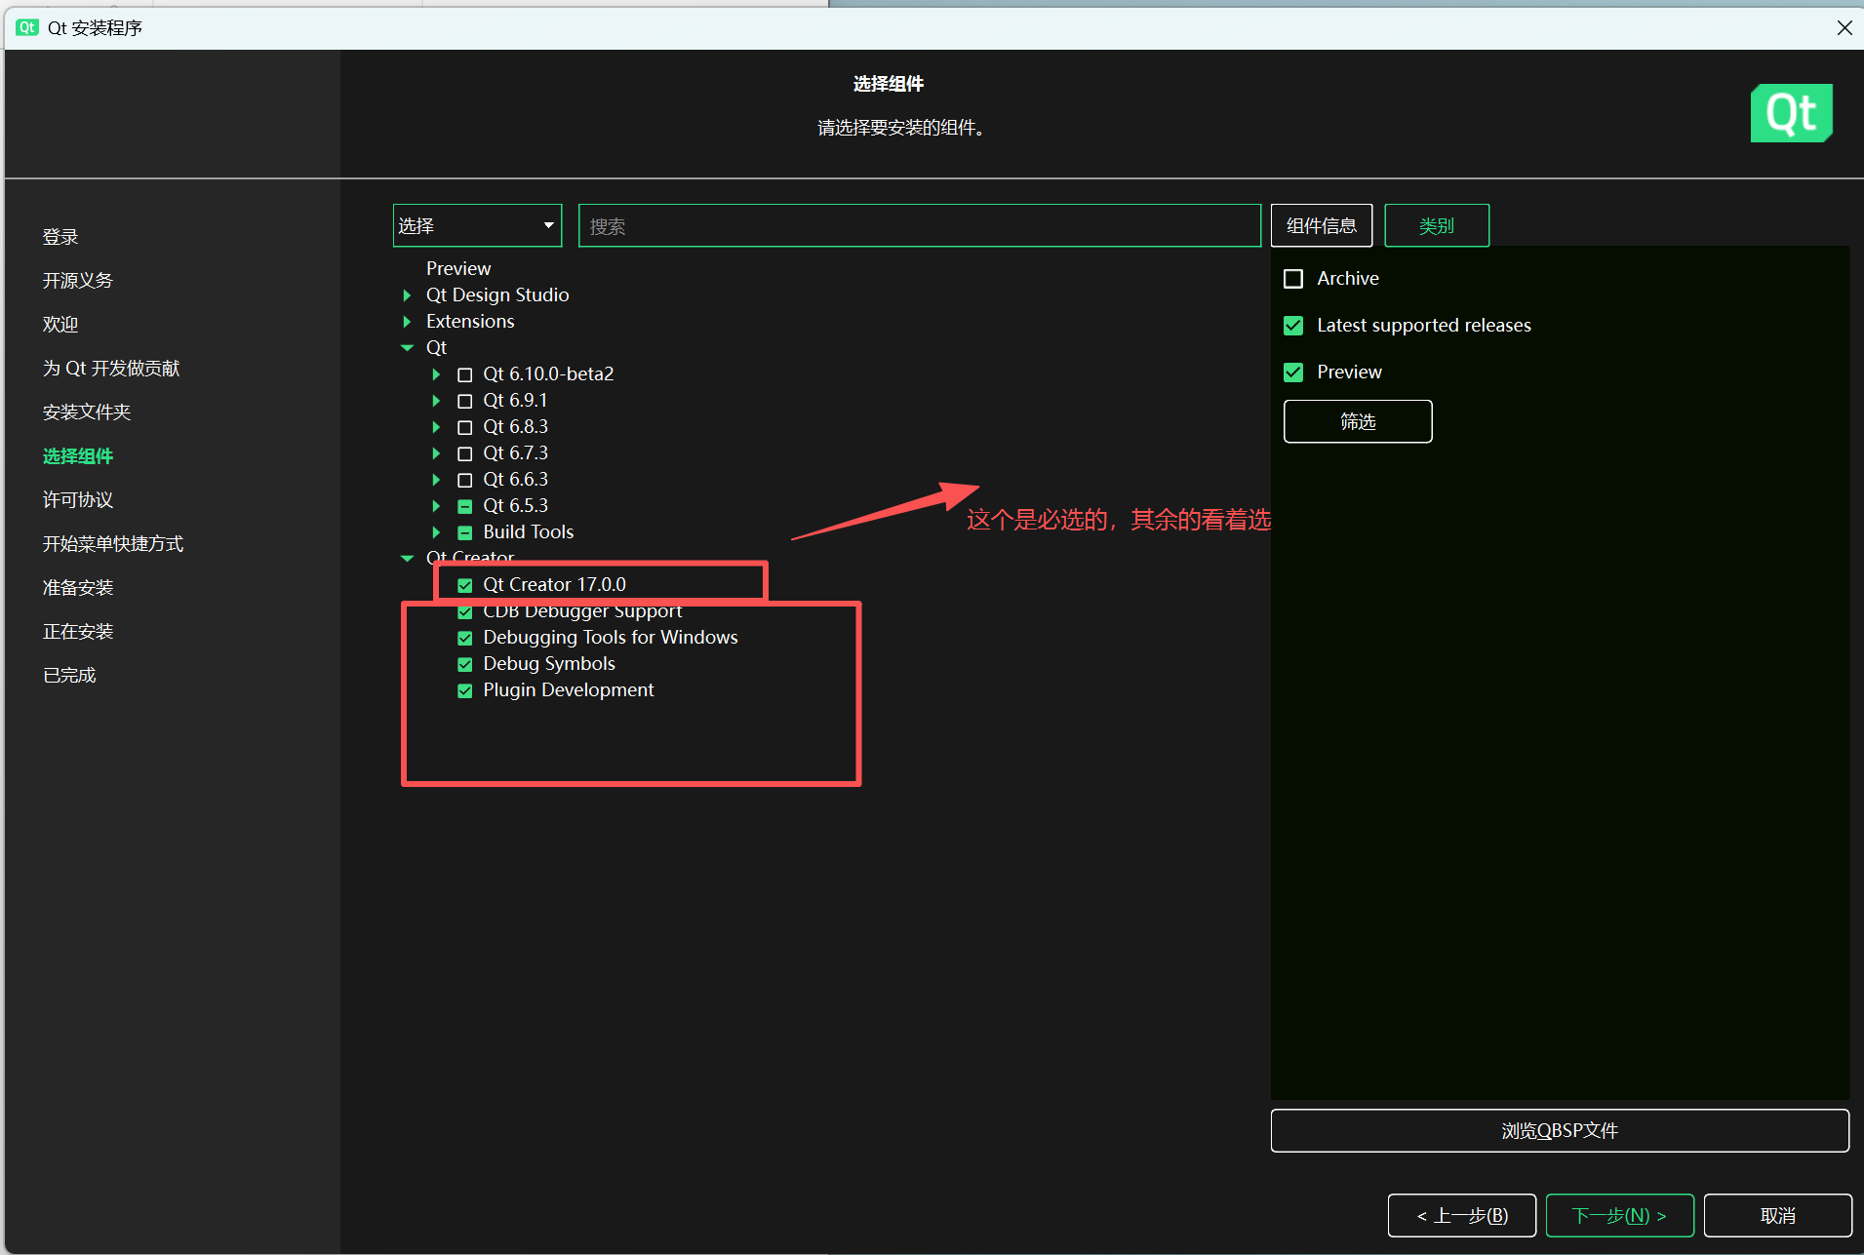Uncheck Debug Symbols component
The image size is (1864, 1255).
click(x=464, y=664)
